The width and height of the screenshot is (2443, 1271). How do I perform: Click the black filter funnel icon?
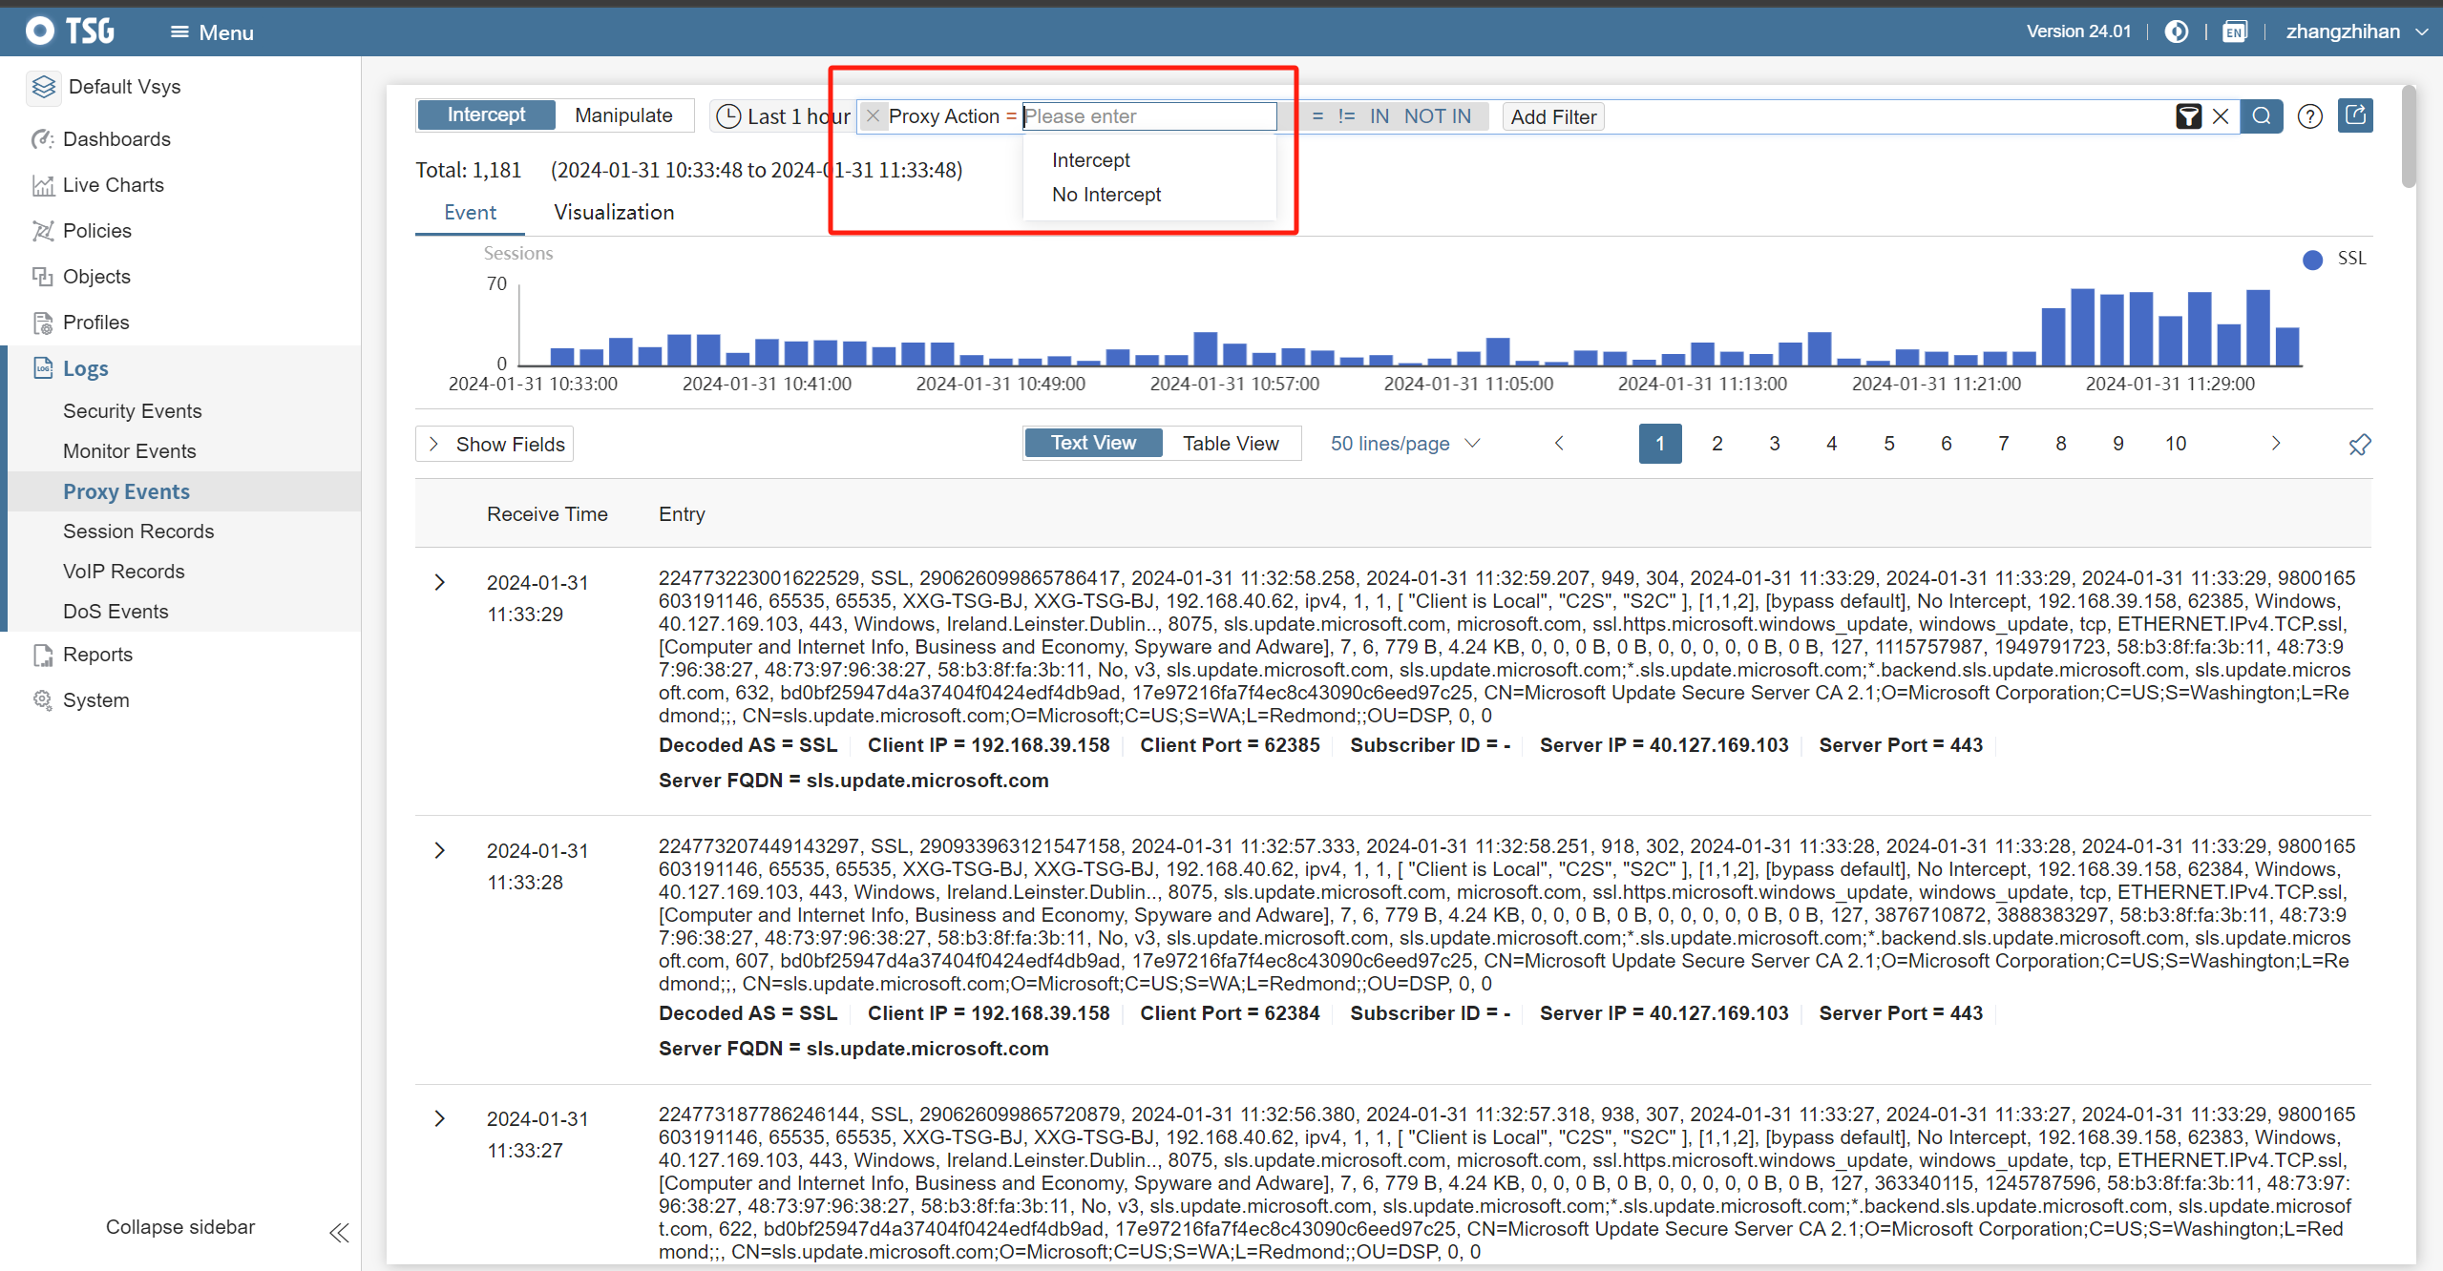pos(2188,116)
